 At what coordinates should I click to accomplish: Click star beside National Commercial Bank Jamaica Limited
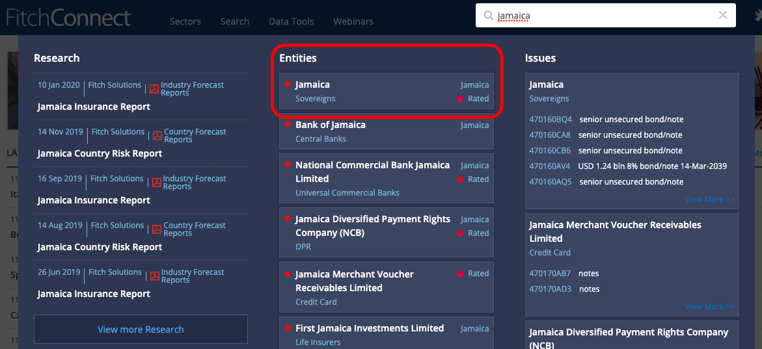pyautogui.click(x=288, y=165)
